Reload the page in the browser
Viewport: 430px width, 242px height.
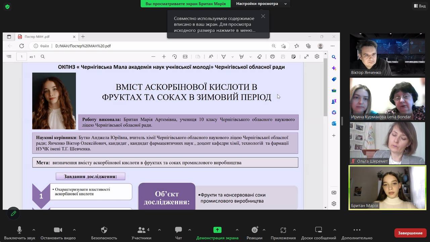point(21,46)
